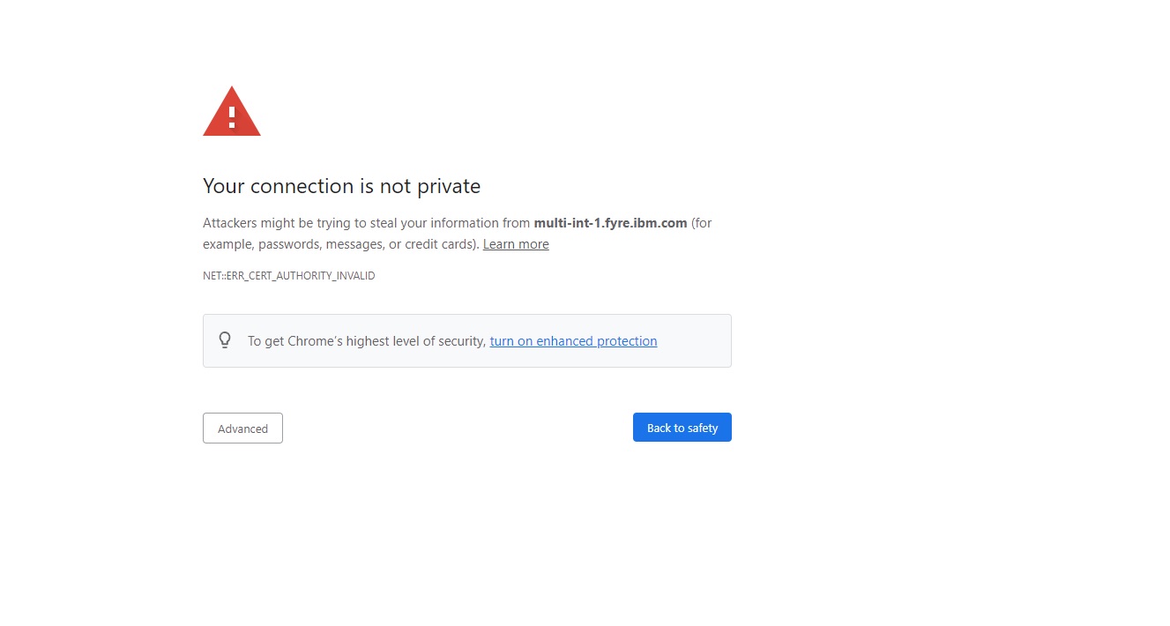Click the 'Attackers might be trying' sentence start
Screen dimensions: 1170x626
265,223
